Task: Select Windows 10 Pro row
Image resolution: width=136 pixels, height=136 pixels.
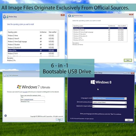Action: [100, 38]
